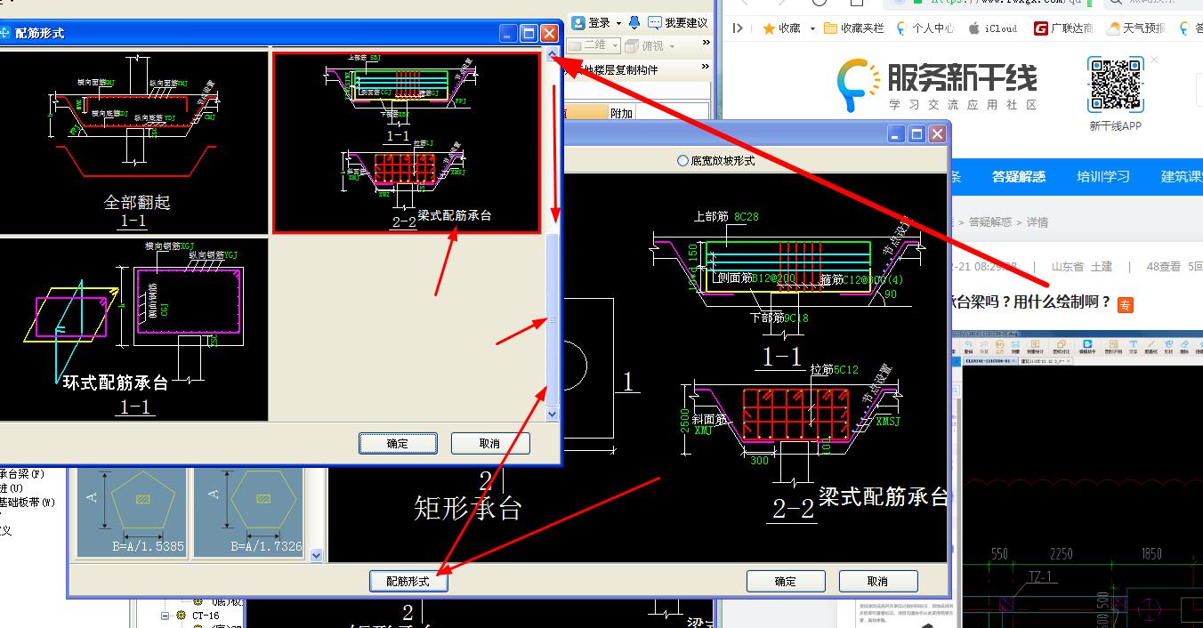Open the 收藏夹栏 bookmark folder
The height and width of the screenshot is (628, 1203).
(x=854, y=28)
